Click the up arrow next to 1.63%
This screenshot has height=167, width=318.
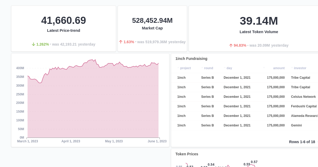pos(121,42)
